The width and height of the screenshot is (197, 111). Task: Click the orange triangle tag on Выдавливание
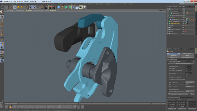click(193, 19)
